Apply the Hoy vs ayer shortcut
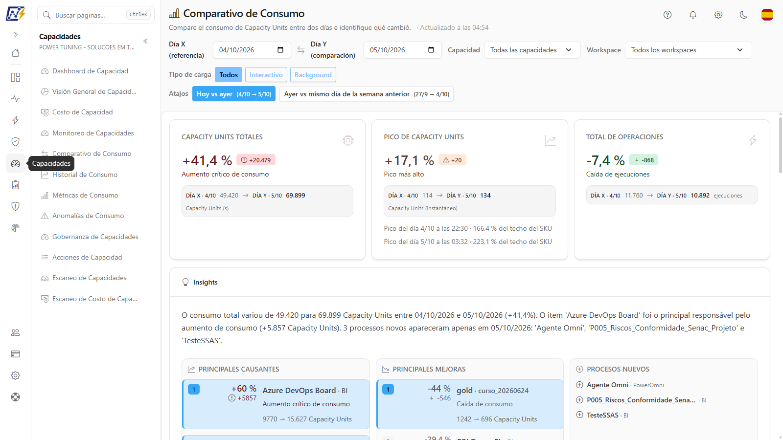This screenshot has width=783, height=440. pyautogui.click(x=234, y=94)
